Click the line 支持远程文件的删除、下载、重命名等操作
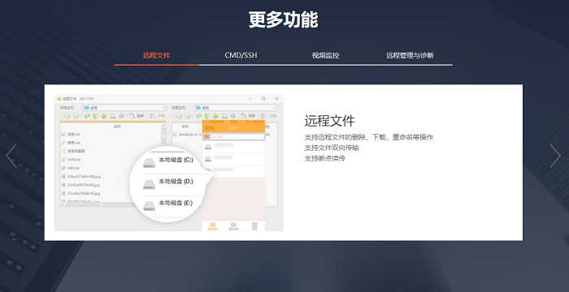 369,137
